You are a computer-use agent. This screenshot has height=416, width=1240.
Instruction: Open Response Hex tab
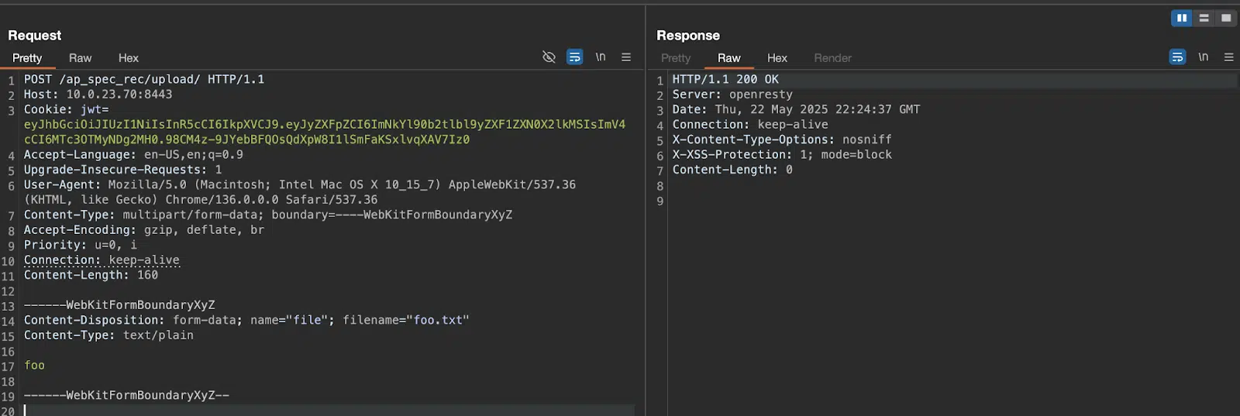(777, 58)
